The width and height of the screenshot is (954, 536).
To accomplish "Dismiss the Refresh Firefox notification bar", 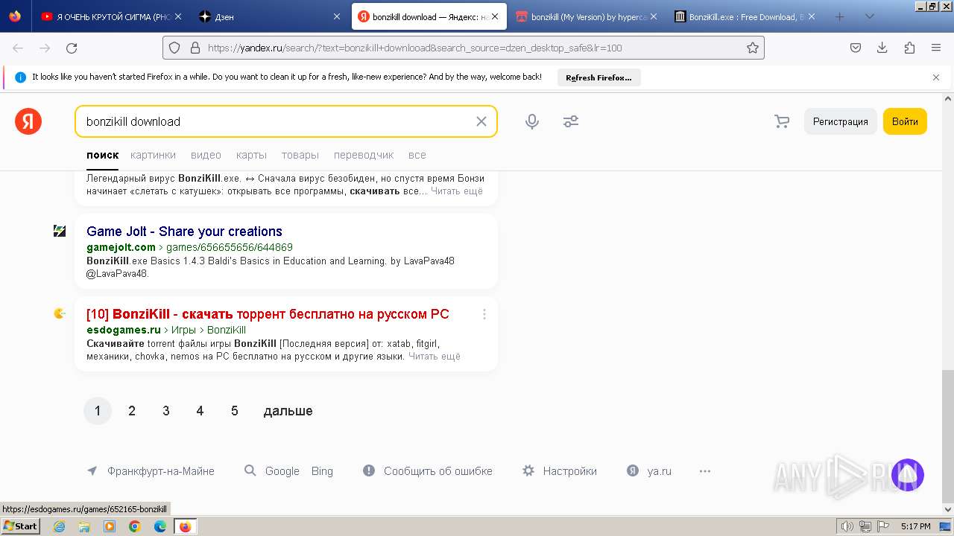I will (x=936, y=77).
